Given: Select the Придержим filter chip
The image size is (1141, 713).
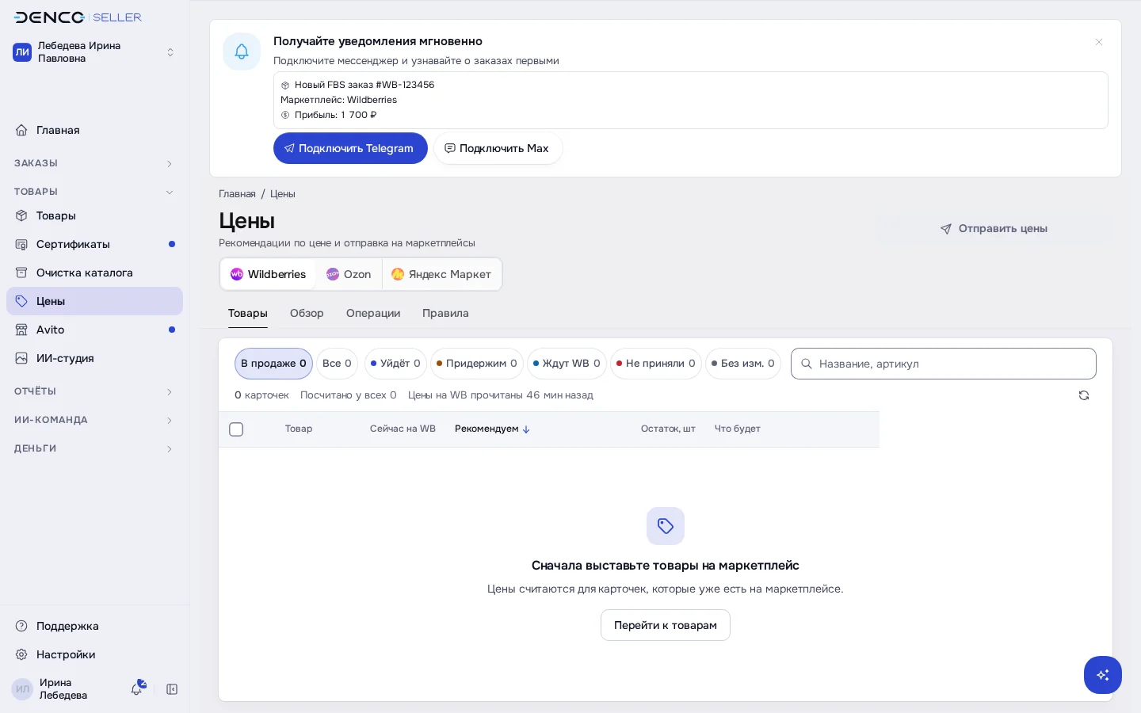Looking at the screenshot, I should pos(477,364).
